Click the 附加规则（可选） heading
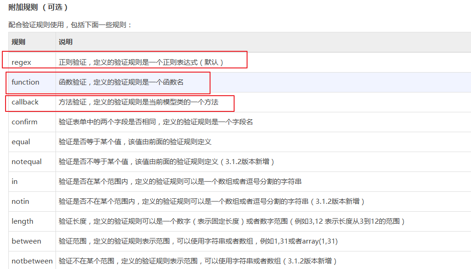Image resolution: width=471 pixels, height=269 pixels. (38, 7)
